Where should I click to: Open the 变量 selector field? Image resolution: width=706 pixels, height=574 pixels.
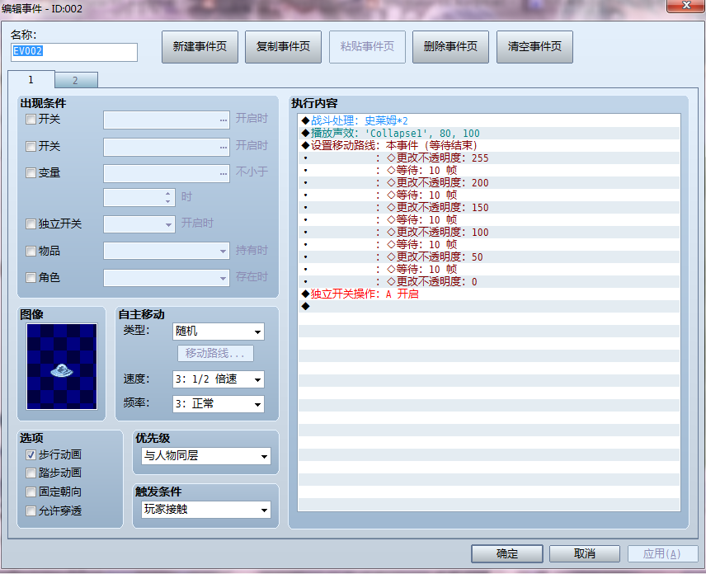point(167,174)
